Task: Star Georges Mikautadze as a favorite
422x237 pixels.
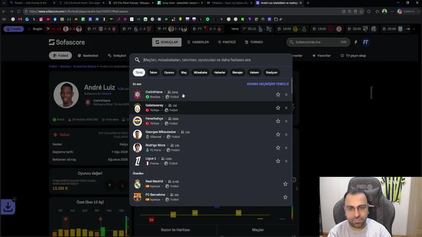Action: pos(278,134)
